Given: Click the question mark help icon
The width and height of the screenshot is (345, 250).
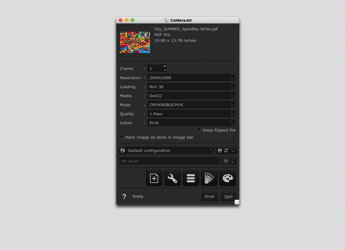Looking at the screenshot, I should (124, 197).
